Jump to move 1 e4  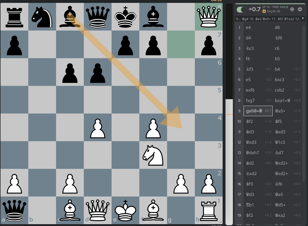coord(258,27)
